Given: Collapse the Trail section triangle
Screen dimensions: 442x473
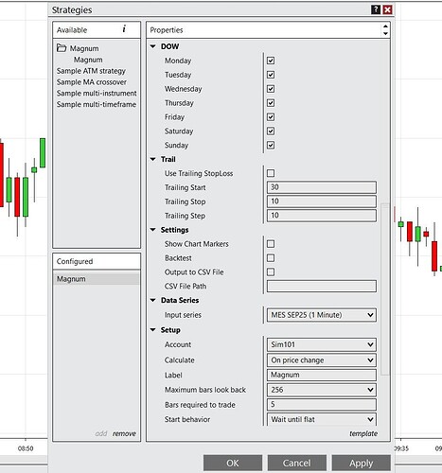Looking at the screenshot, I should coord(153,159).
